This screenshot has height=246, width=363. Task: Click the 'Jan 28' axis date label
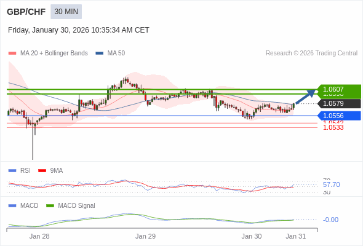39,236
